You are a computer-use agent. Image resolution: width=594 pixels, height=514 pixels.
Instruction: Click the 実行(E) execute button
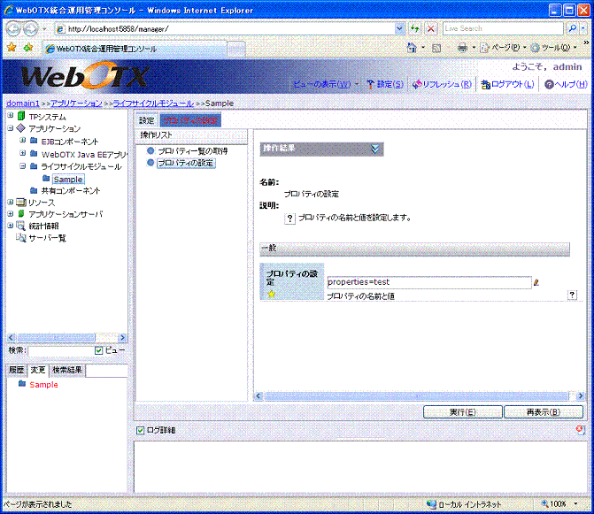pos(462,411)
